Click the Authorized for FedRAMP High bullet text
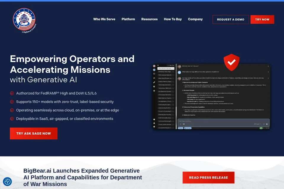This screenshot has width=284, height=189. (x=56, y=93)
